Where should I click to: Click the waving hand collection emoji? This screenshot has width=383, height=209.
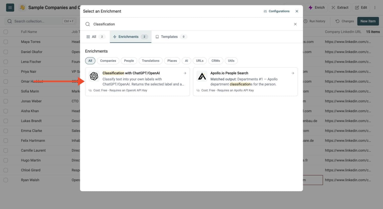click(22, 7)
